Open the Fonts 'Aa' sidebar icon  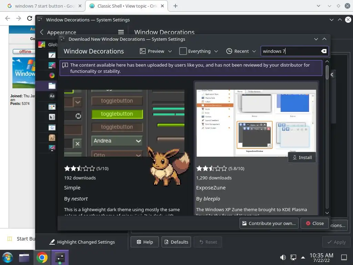[52, 96]
